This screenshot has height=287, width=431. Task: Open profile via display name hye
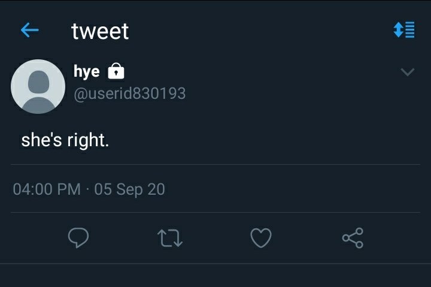point(87,71)
